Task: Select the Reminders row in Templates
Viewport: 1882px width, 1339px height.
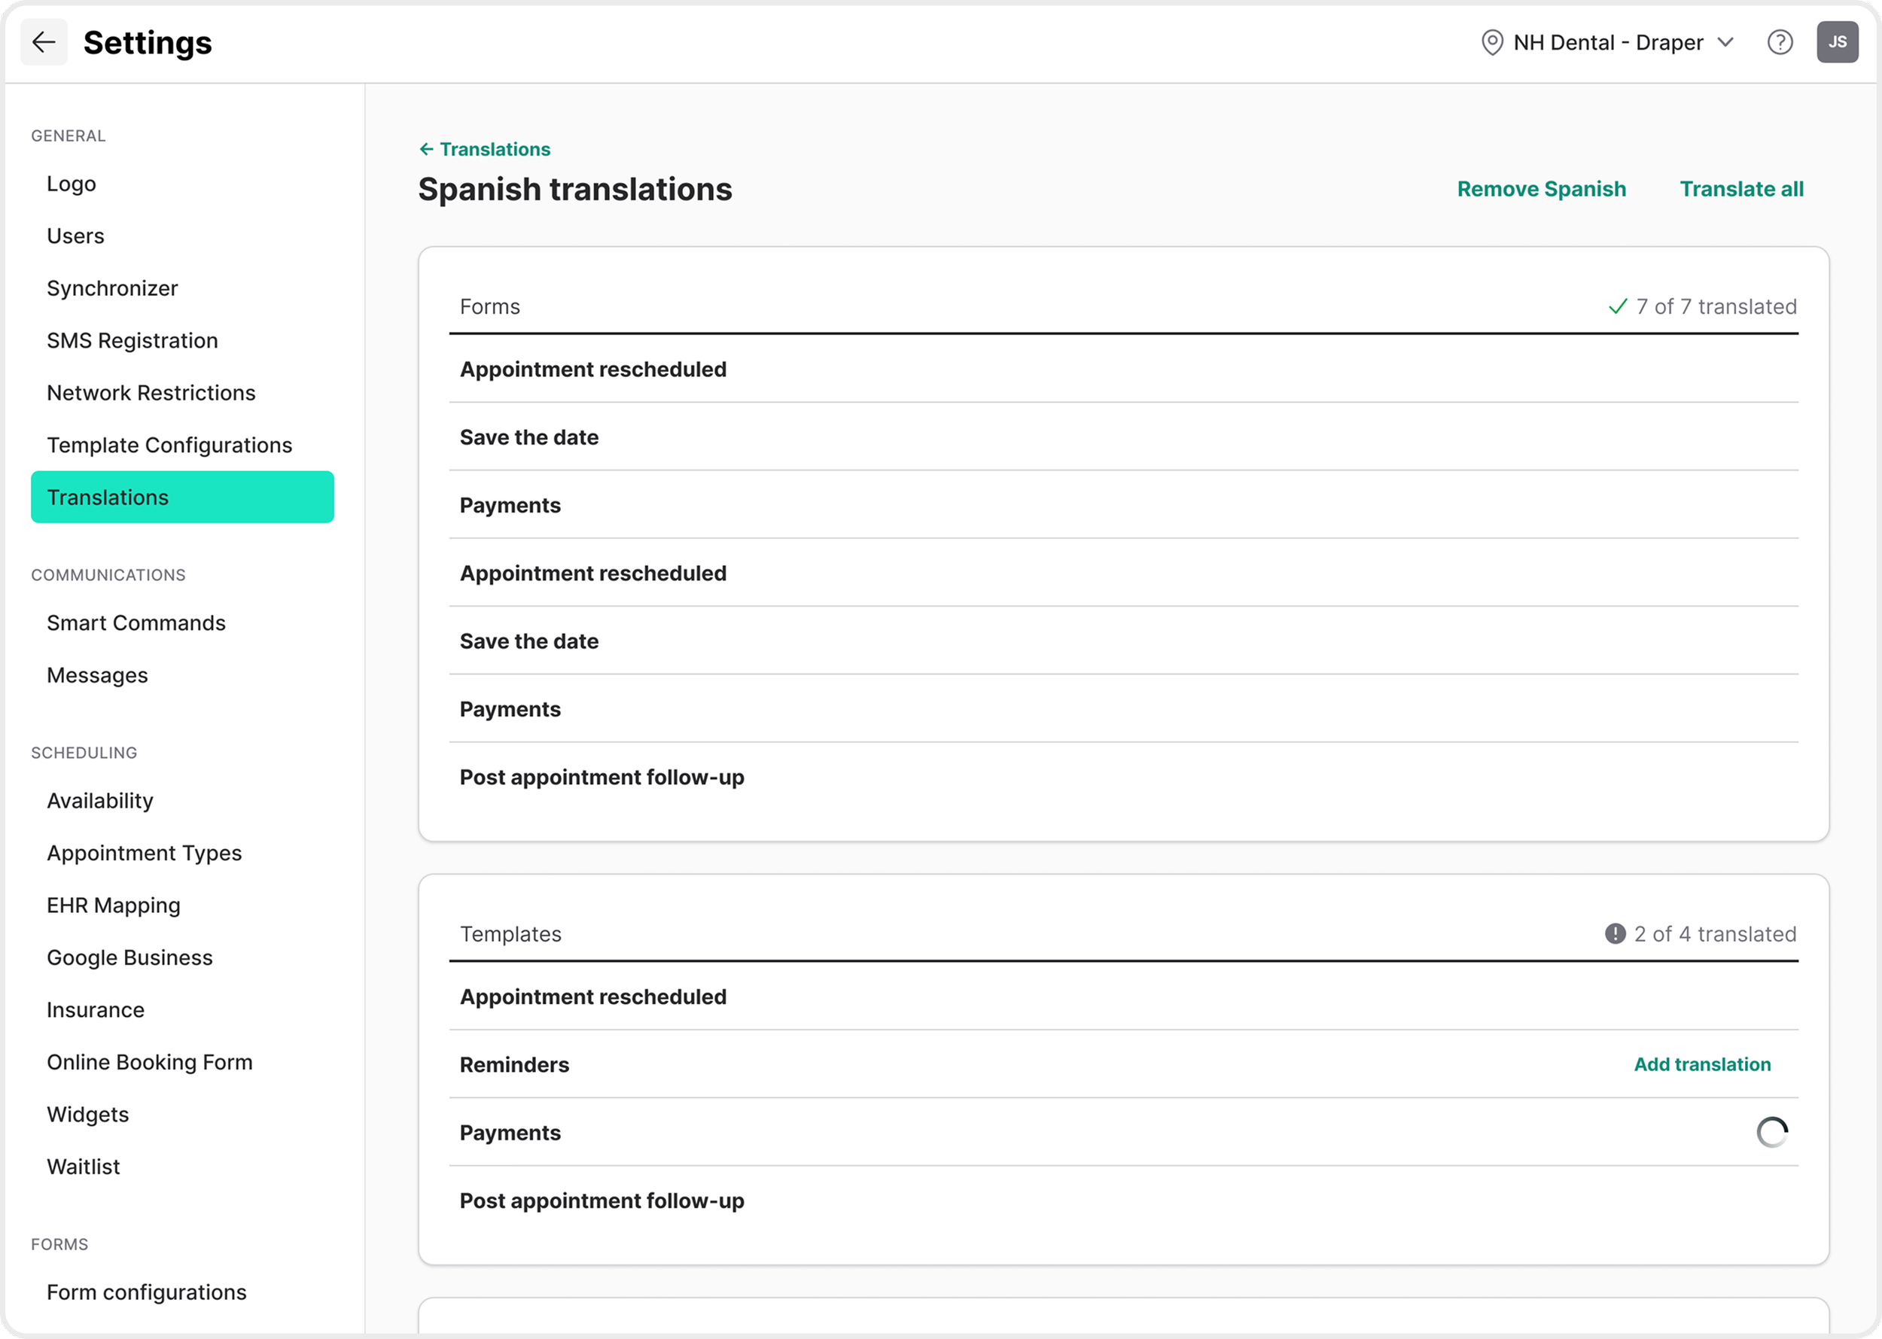Action: pyautogui.click(x=1123, y=1064)
